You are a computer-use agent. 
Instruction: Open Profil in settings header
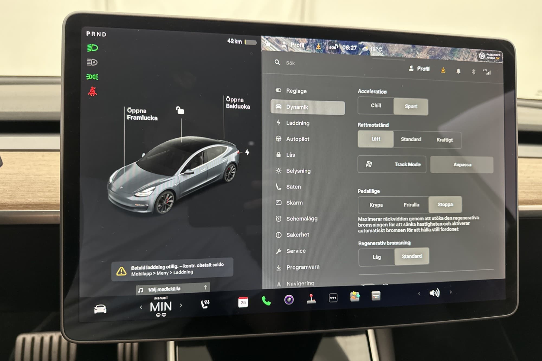[419, 69]
